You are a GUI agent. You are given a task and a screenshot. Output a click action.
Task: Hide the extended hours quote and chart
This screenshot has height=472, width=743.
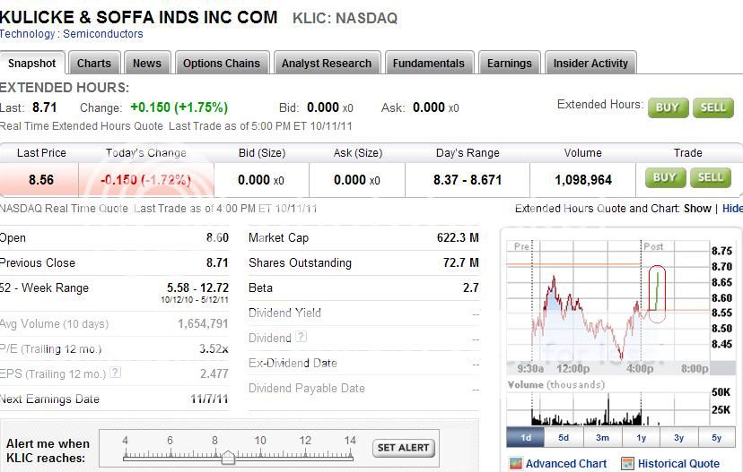(x=732, y=209)
